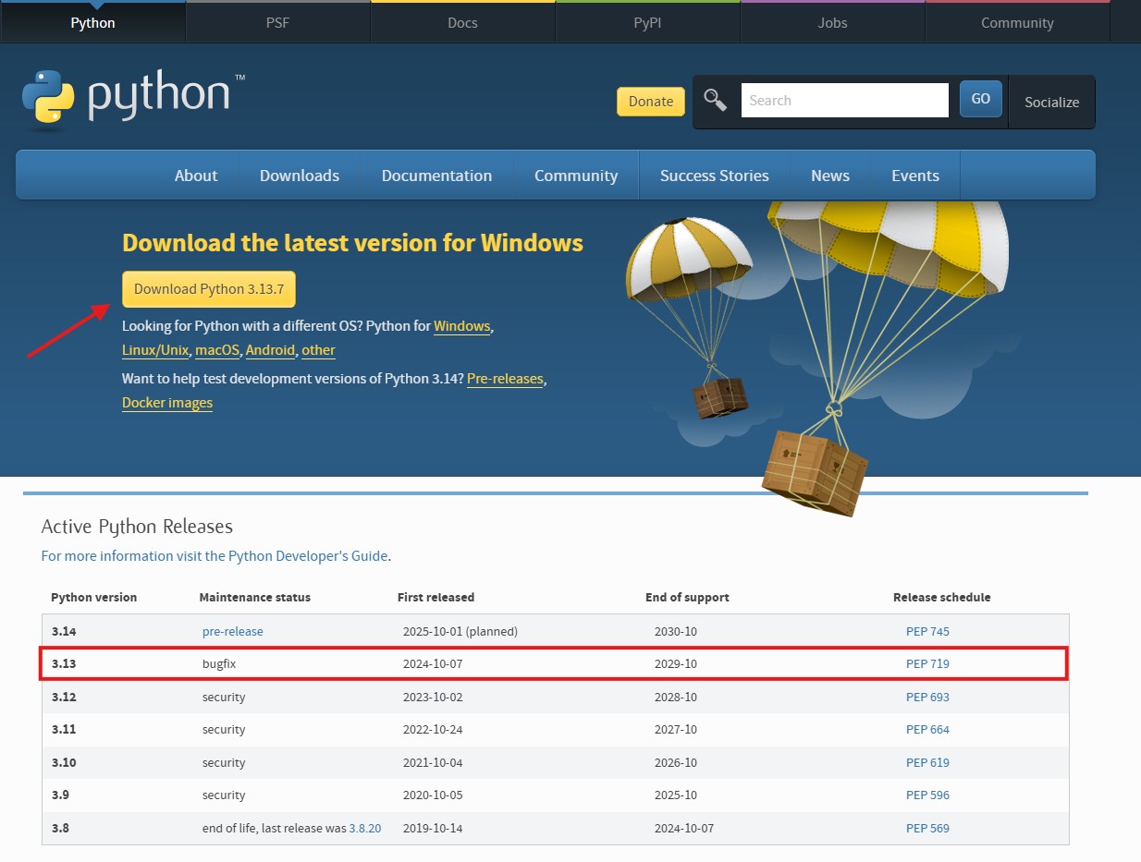The image size is (1141, 862).
Task: Follow the 'other' OS link
Action: (x=318, y=350)
